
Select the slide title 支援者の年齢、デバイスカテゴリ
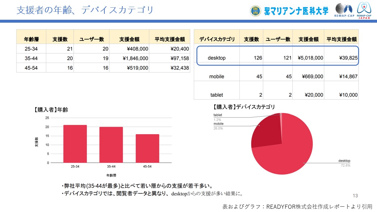tap(85, 10)
